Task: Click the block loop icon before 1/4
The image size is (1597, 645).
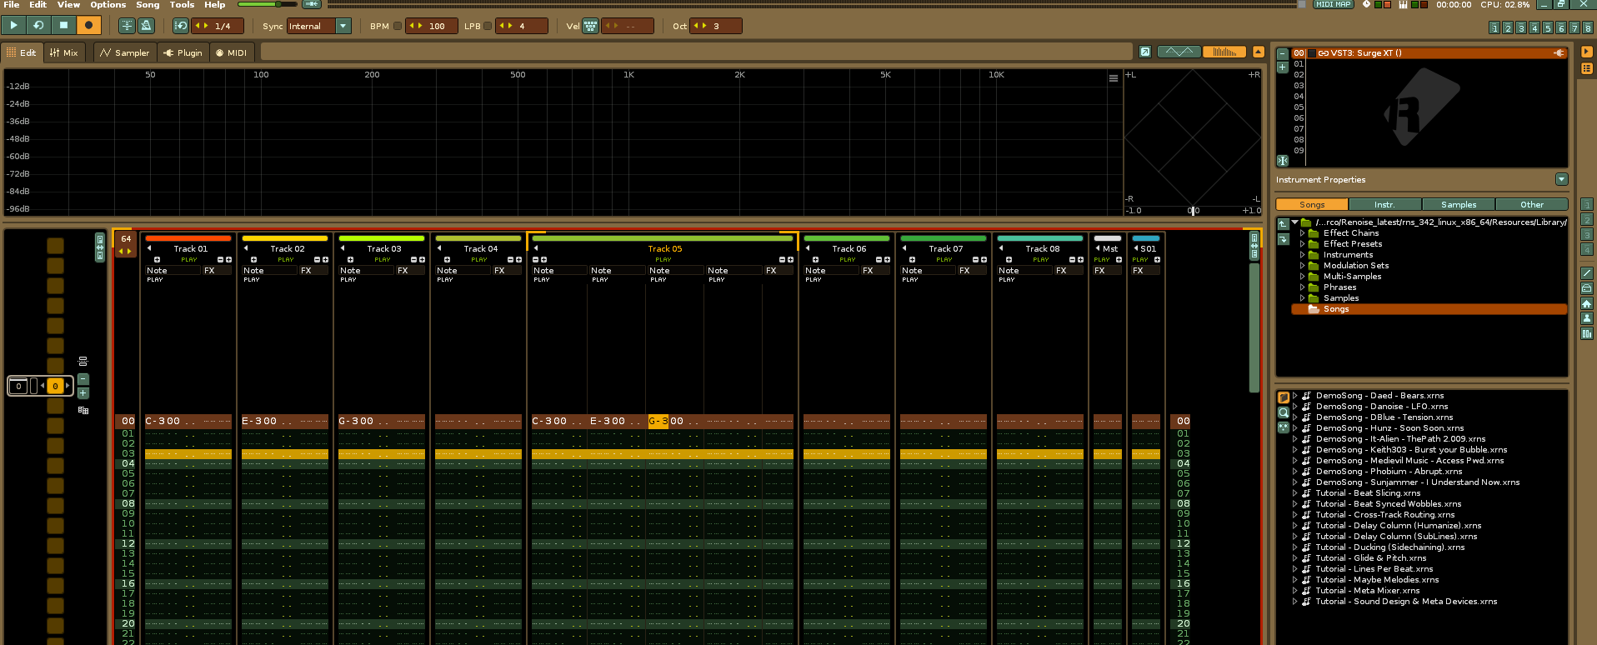Action: pos(181,26)
